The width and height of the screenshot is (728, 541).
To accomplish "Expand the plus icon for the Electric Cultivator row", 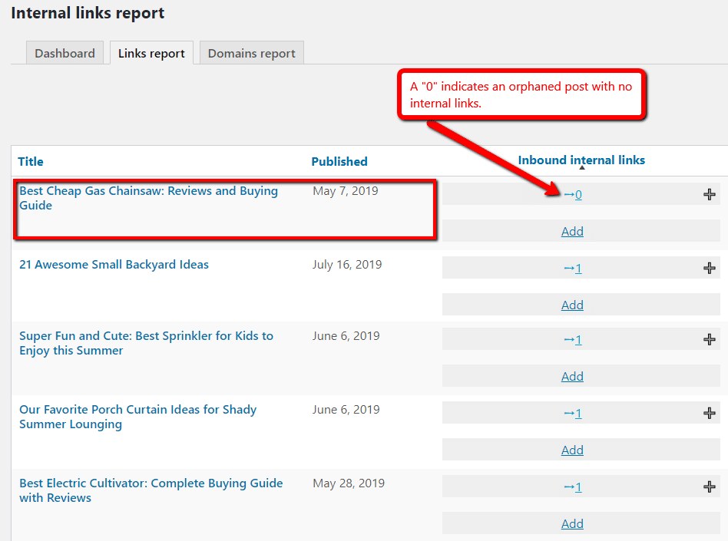I will click(709, 487).
